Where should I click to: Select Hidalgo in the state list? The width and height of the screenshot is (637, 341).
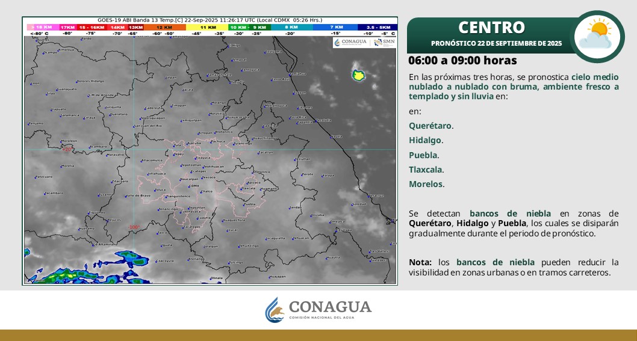point(425,140)
